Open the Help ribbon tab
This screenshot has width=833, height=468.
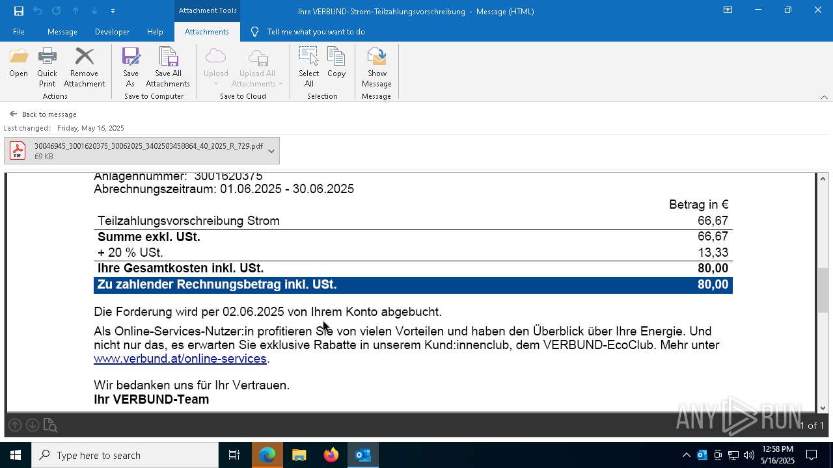point(155,32)
